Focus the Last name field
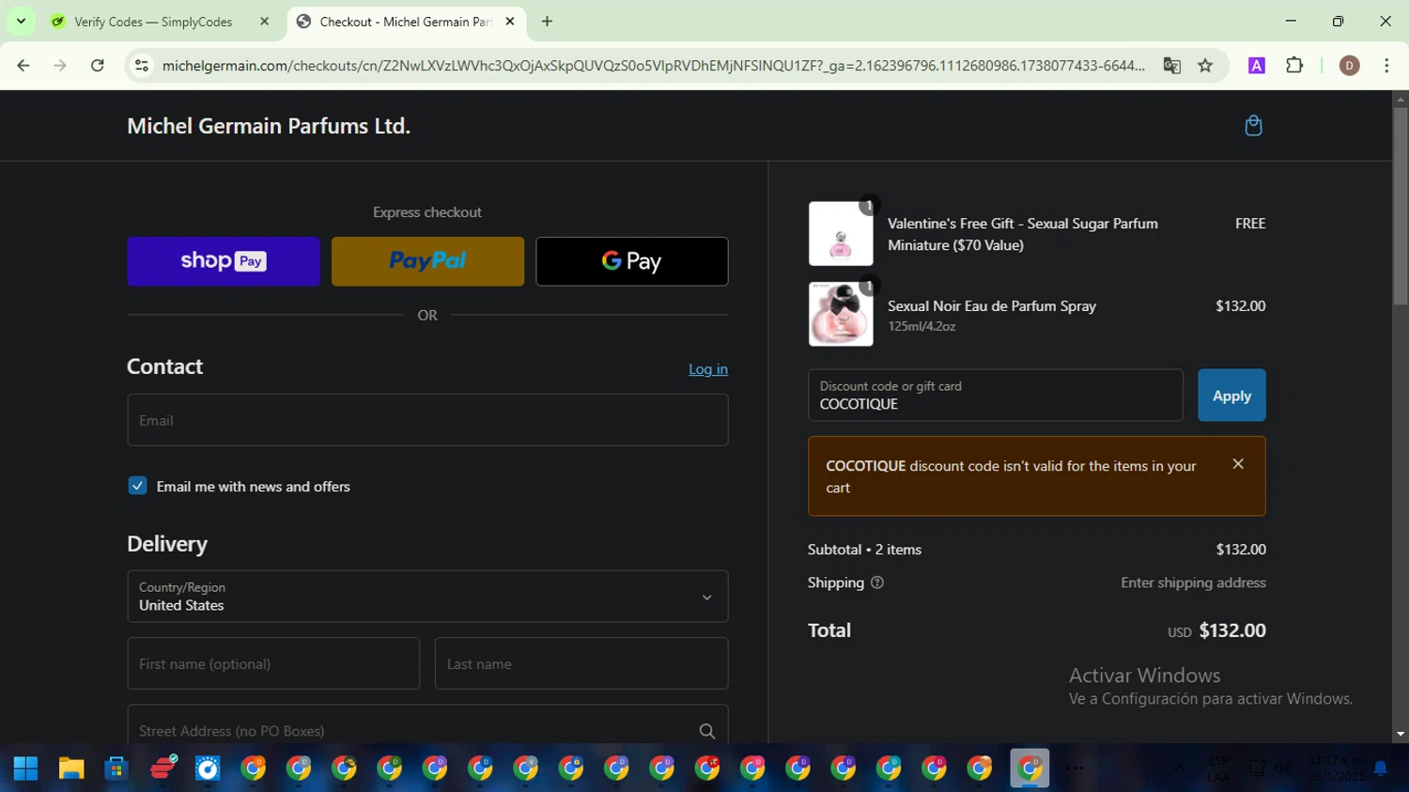 click(x=581, y=663)
